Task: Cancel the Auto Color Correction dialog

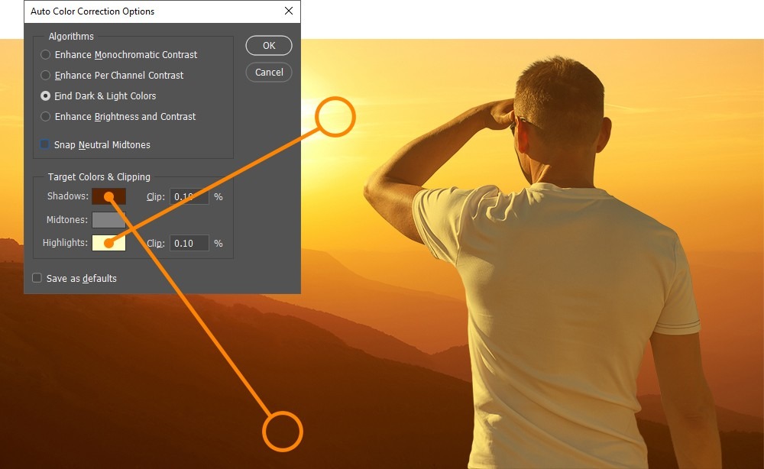Action: click(x=269, y=72)
